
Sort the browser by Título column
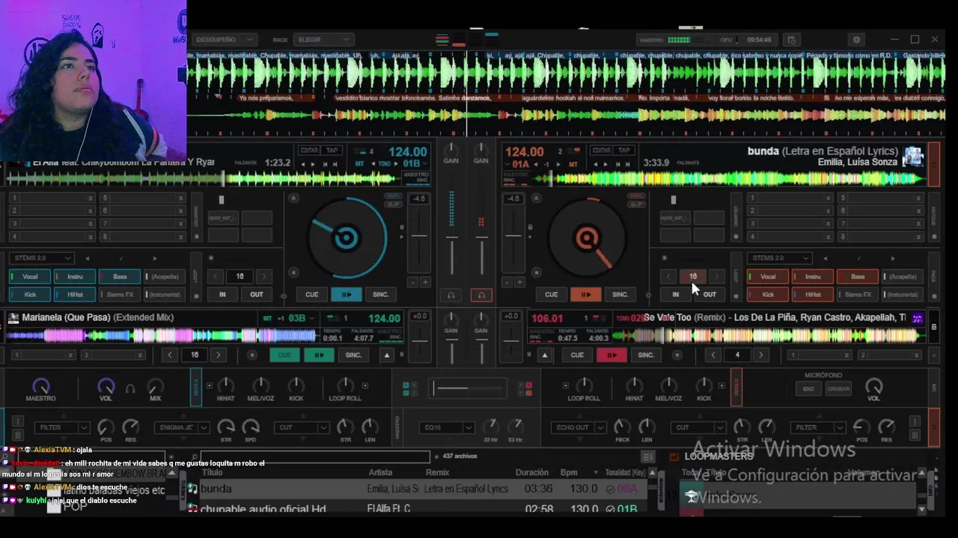coord(213,472)
